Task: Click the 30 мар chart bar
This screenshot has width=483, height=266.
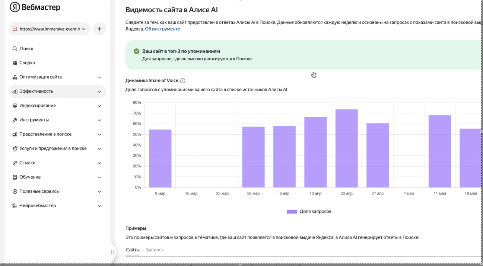Action: [x=253, y=157]
